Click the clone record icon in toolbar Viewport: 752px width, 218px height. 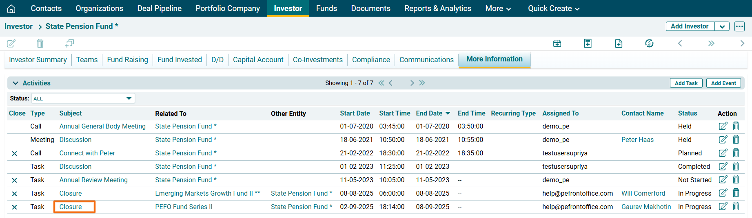coord(69,43)
